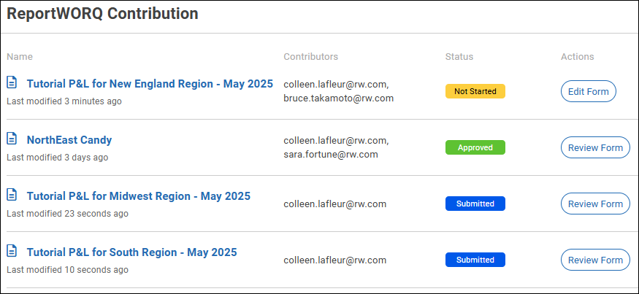Click the Name column header
This screenshot has height=294, width=639.
(20, 57)
